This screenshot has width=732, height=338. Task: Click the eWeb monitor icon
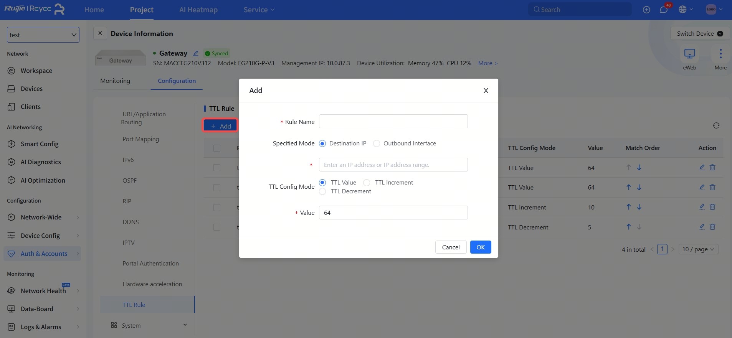pos(689,54)
